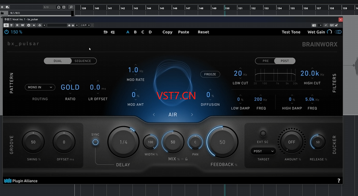Click the search magnifier icon in track list
This screenshot has width=358, height=196.
coord(71,7)
